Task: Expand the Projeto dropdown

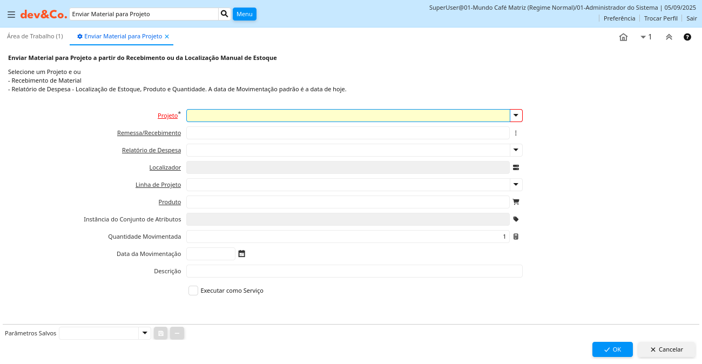Action: point(516,116)
